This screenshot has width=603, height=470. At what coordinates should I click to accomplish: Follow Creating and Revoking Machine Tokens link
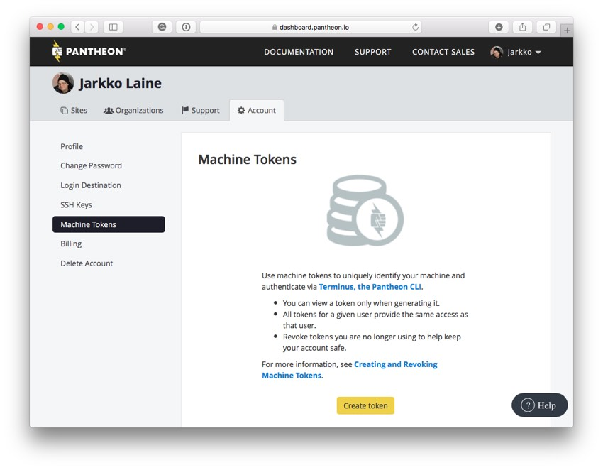point(350,369)
